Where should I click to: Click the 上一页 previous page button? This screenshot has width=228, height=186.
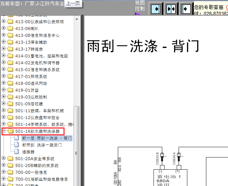click(x=73, y=3)
